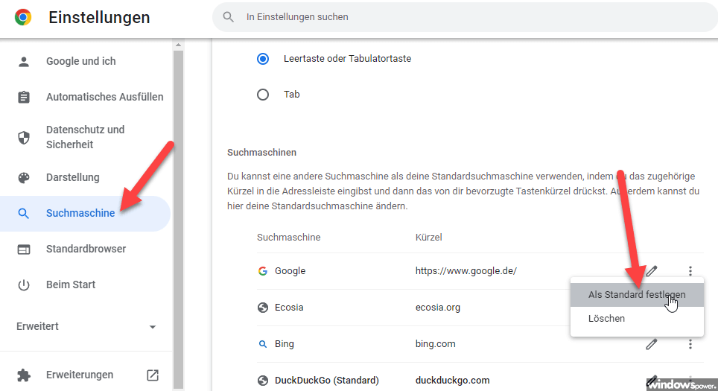Image resolution: width=718 pixels, height=391 pixels.
Task: Click the 'Kürzel' column header
Action: pos(428,237)
